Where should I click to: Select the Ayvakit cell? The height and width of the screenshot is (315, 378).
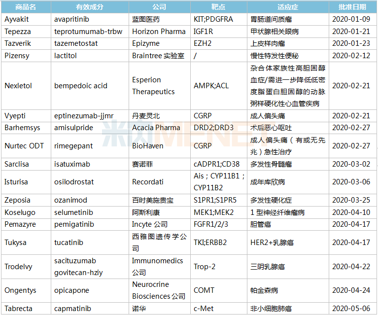[x=26, y=19]
